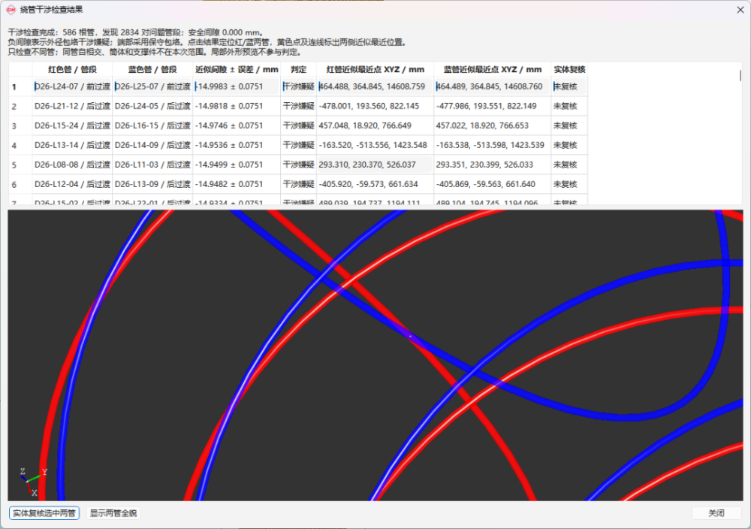Screen dimensions: 751x529
Task: Click the 判定 column header
Action: 298,69
